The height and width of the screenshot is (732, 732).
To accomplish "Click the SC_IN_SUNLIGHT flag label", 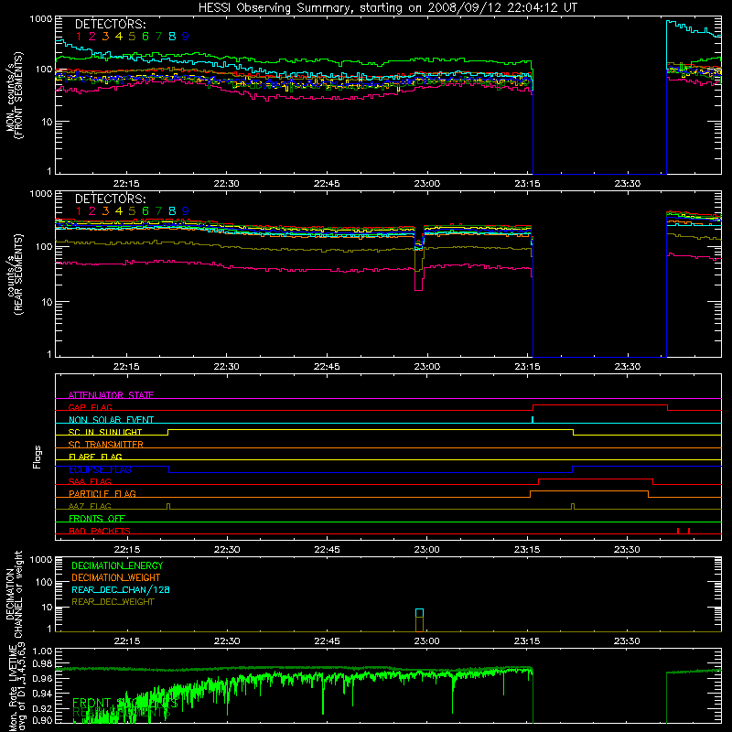I will [105, 432].
